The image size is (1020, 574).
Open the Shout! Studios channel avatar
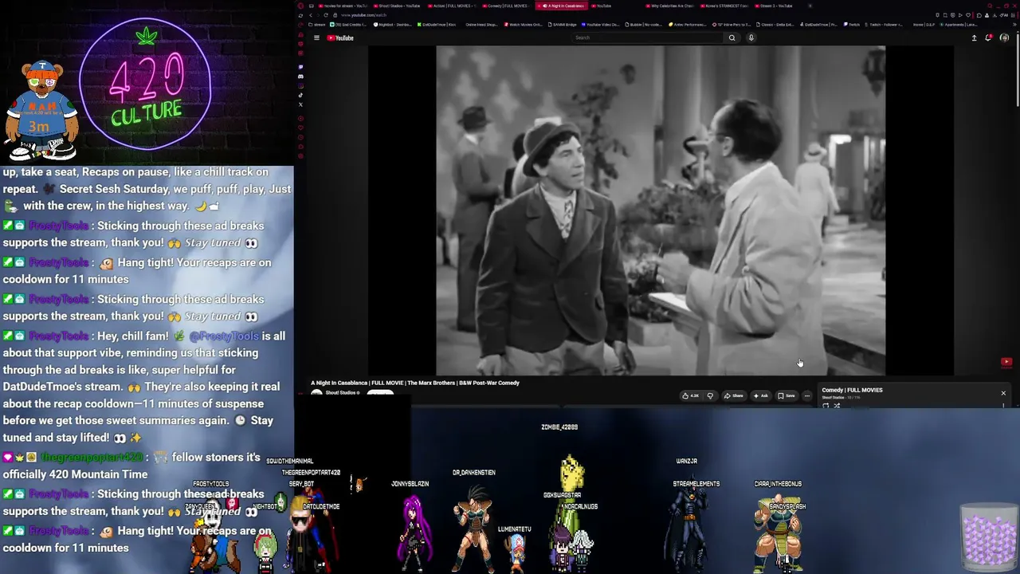(x=316, y=394)
